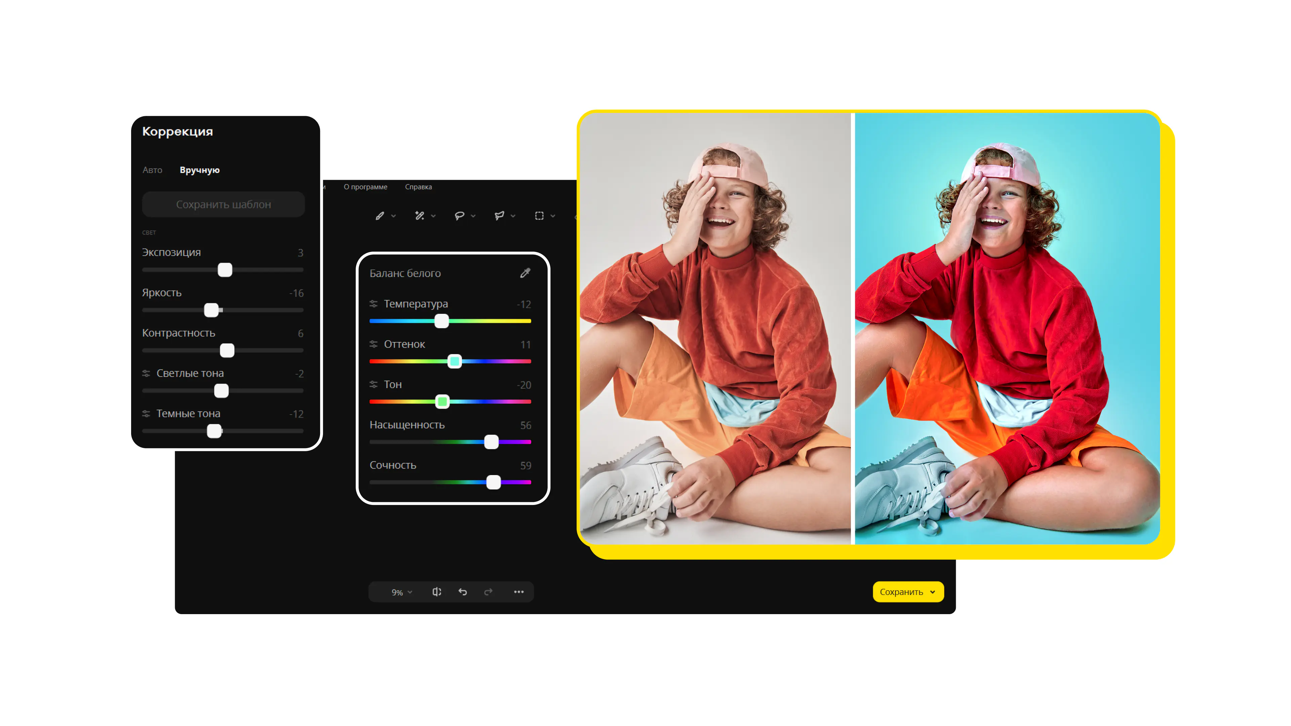
Task: Click the before/after compare view icon
Action: (437, 591)
